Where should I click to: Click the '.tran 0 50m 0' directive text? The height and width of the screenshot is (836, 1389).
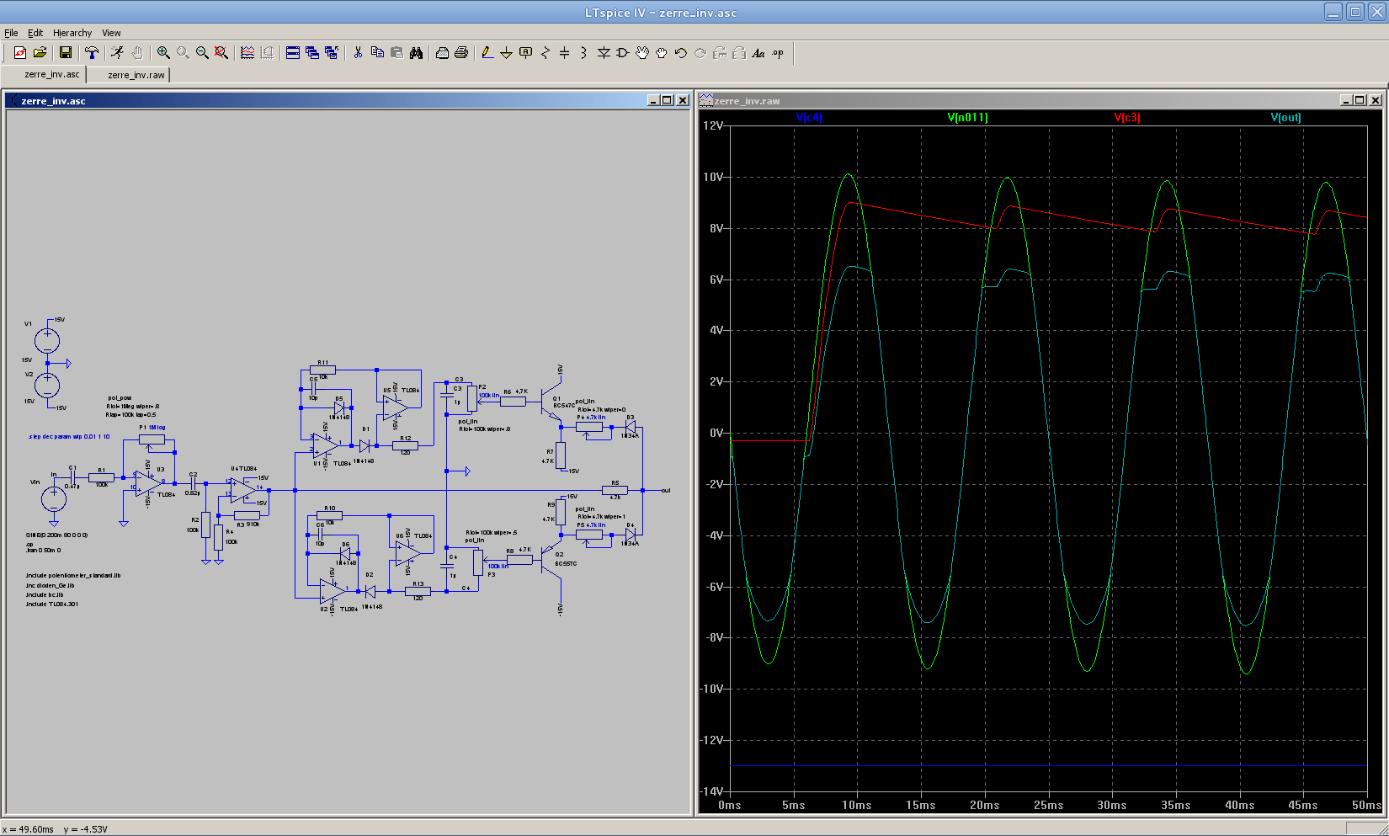pos(44,550)
